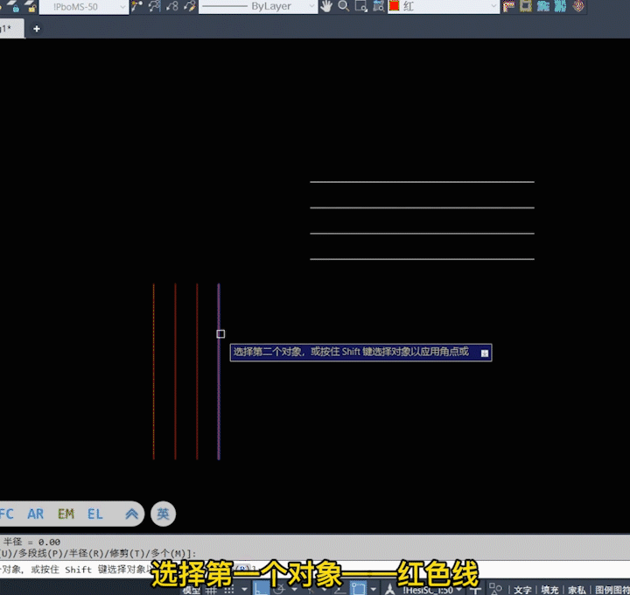
Task: Click the layer lock icon at top left
Action: coord(31,6)
